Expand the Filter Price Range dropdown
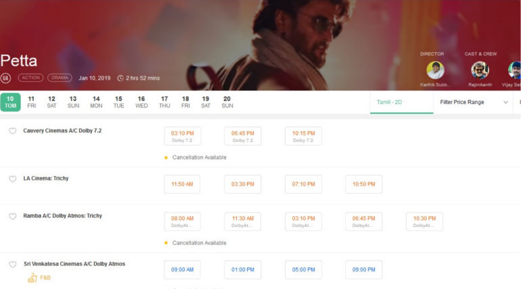 (x=472, y=102)
